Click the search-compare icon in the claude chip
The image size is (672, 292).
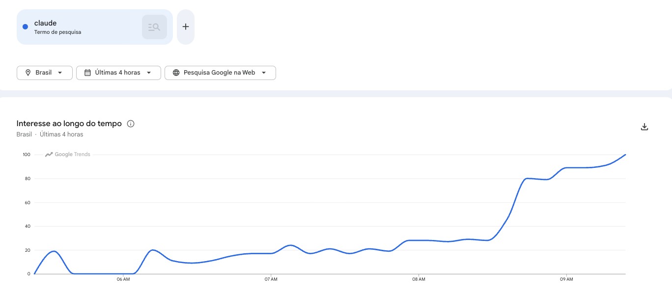click(x=154, y=27)
